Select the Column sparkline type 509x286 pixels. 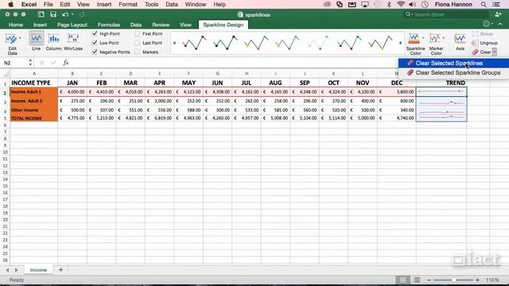click(x=53, y=41)
